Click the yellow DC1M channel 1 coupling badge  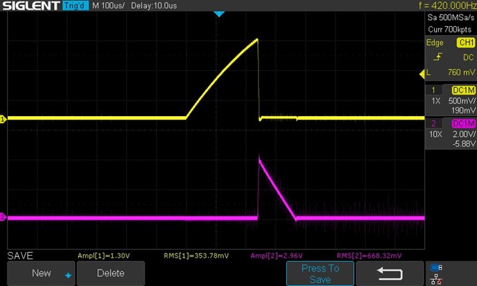[x=463, y=90]
